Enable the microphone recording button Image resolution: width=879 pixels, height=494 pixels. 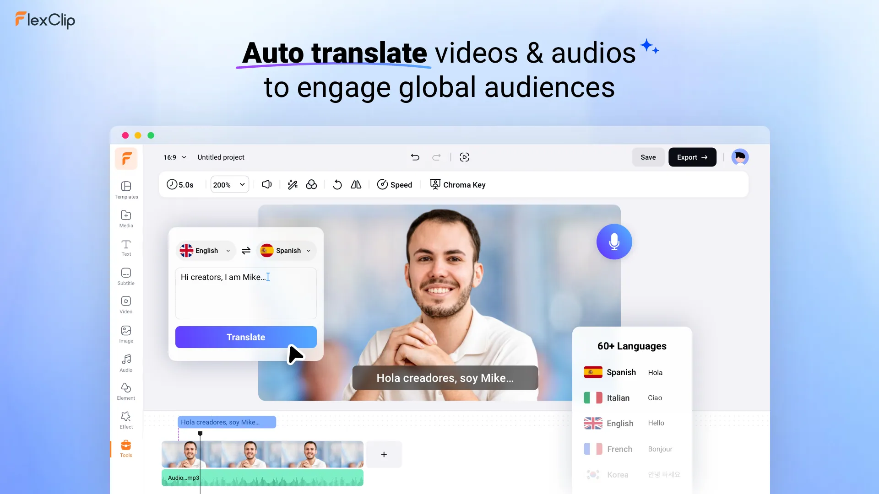click(x=613, y=241)
